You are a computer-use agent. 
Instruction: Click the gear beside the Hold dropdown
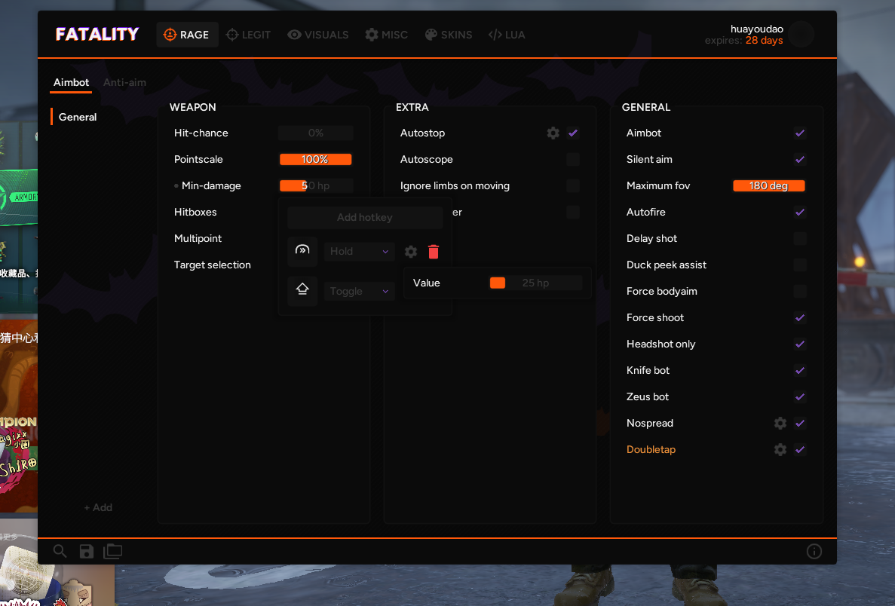coord(411,252)
